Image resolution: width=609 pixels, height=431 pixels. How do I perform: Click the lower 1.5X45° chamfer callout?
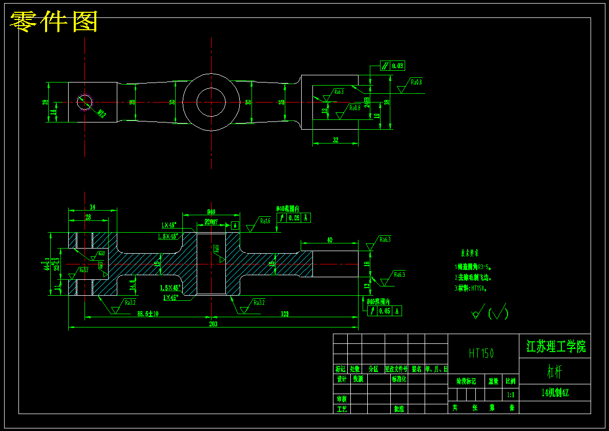pyautogui.click(x=171, y=288)
